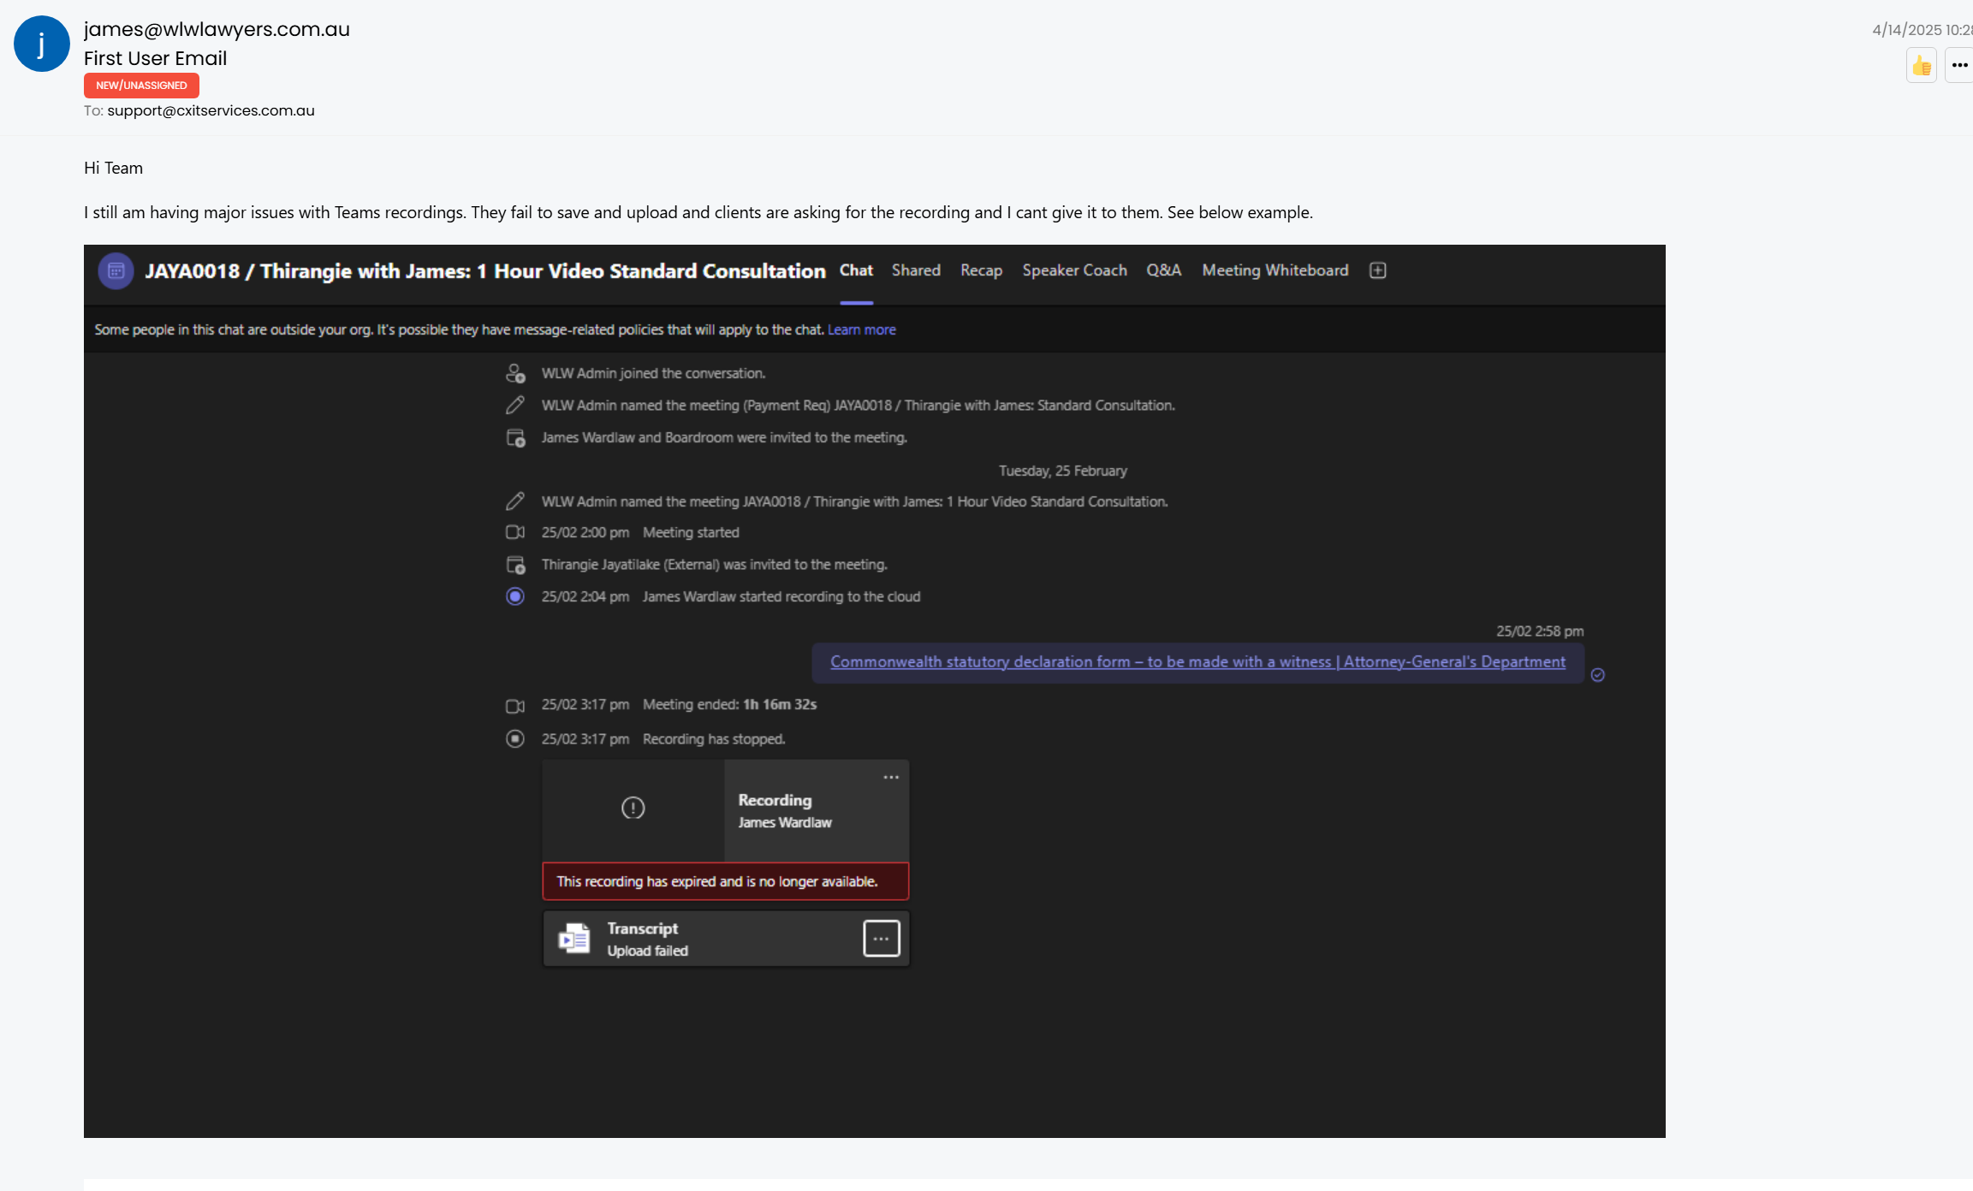The width and height of the screenshot is (1973, 1191).
Task: Click sender address james@wlwlawyers.com.au
Action: click(x=217, y=29)
